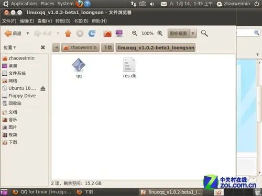This screenshot has width=262, height=196.
Task: Launch Firefox from the top panel
Action: click(x=79, y=4)
